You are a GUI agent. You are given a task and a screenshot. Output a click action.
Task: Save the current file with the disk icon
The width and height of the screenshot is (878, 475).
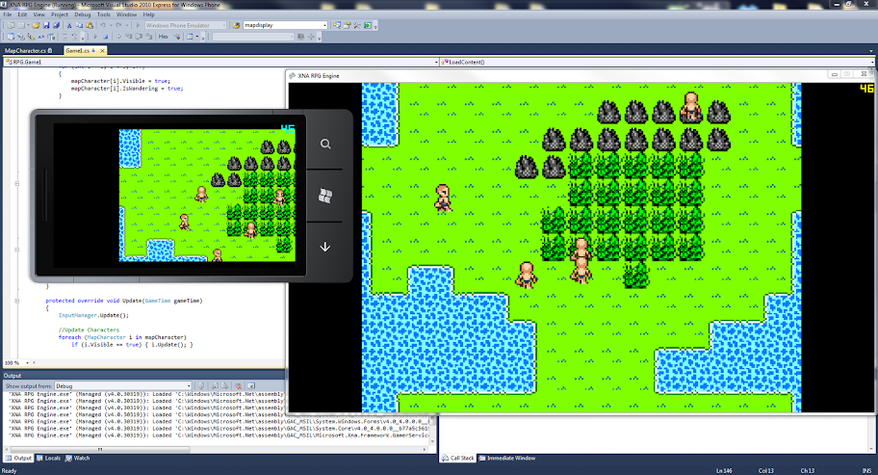click(46, 25)
